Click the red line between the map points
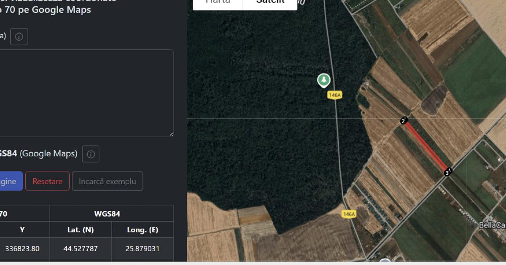Image resolution: width=506 pixels, height=265 pixels. pyautogui.click(x=426, y=147)
